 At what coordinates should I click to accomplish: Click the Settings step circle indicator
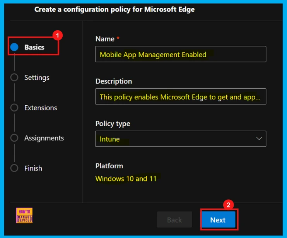[14, 77]
